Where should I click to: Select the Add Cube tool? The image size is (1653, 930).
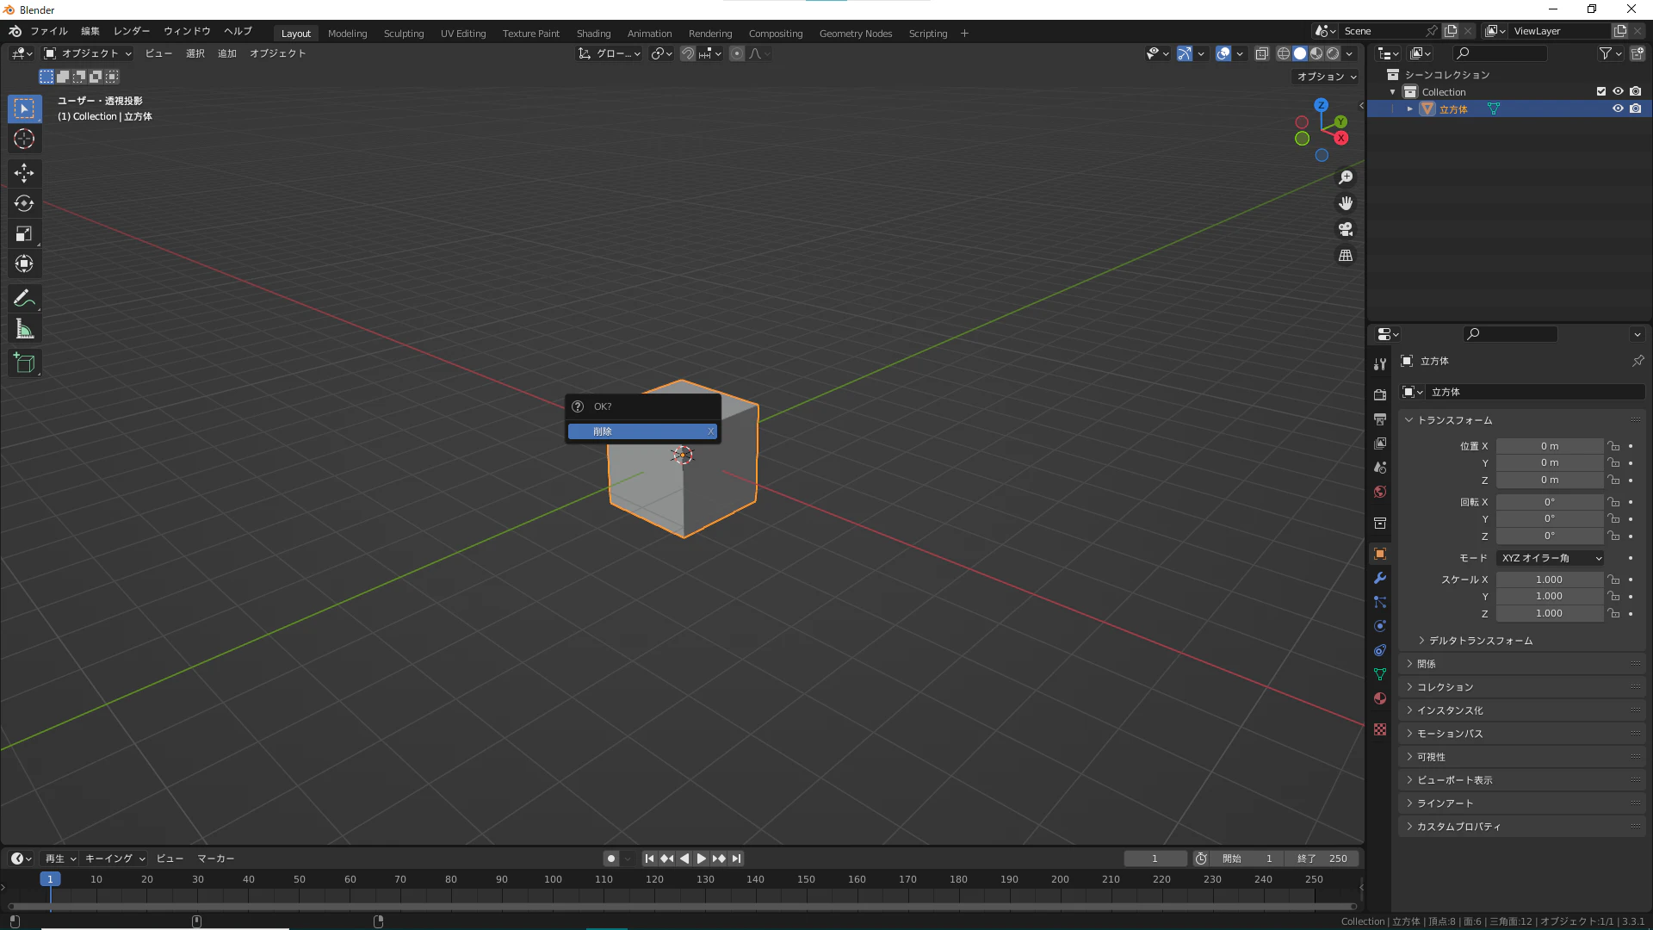click(24, 363)
